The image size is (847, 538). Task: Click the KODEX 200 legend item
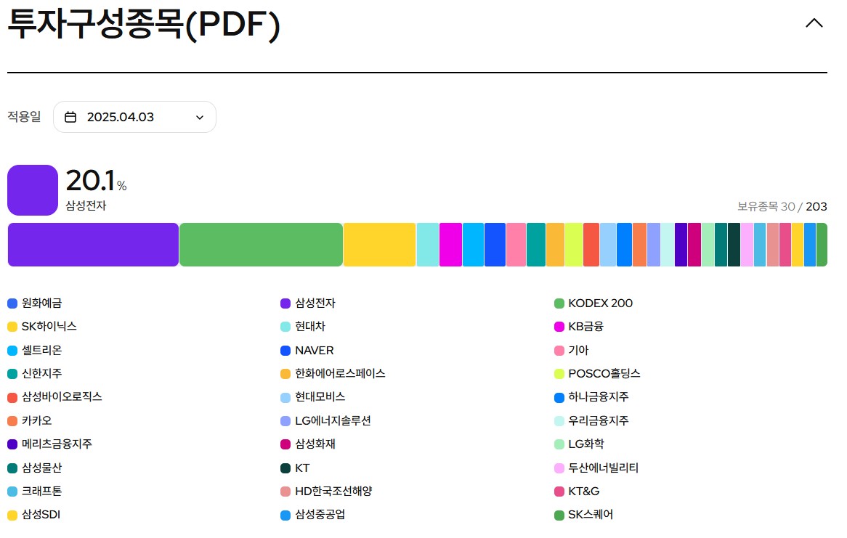pos(593,303)
